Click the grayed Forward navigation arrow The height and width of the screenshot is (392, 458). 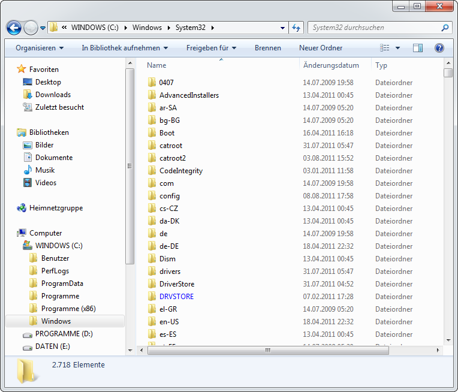31,28
